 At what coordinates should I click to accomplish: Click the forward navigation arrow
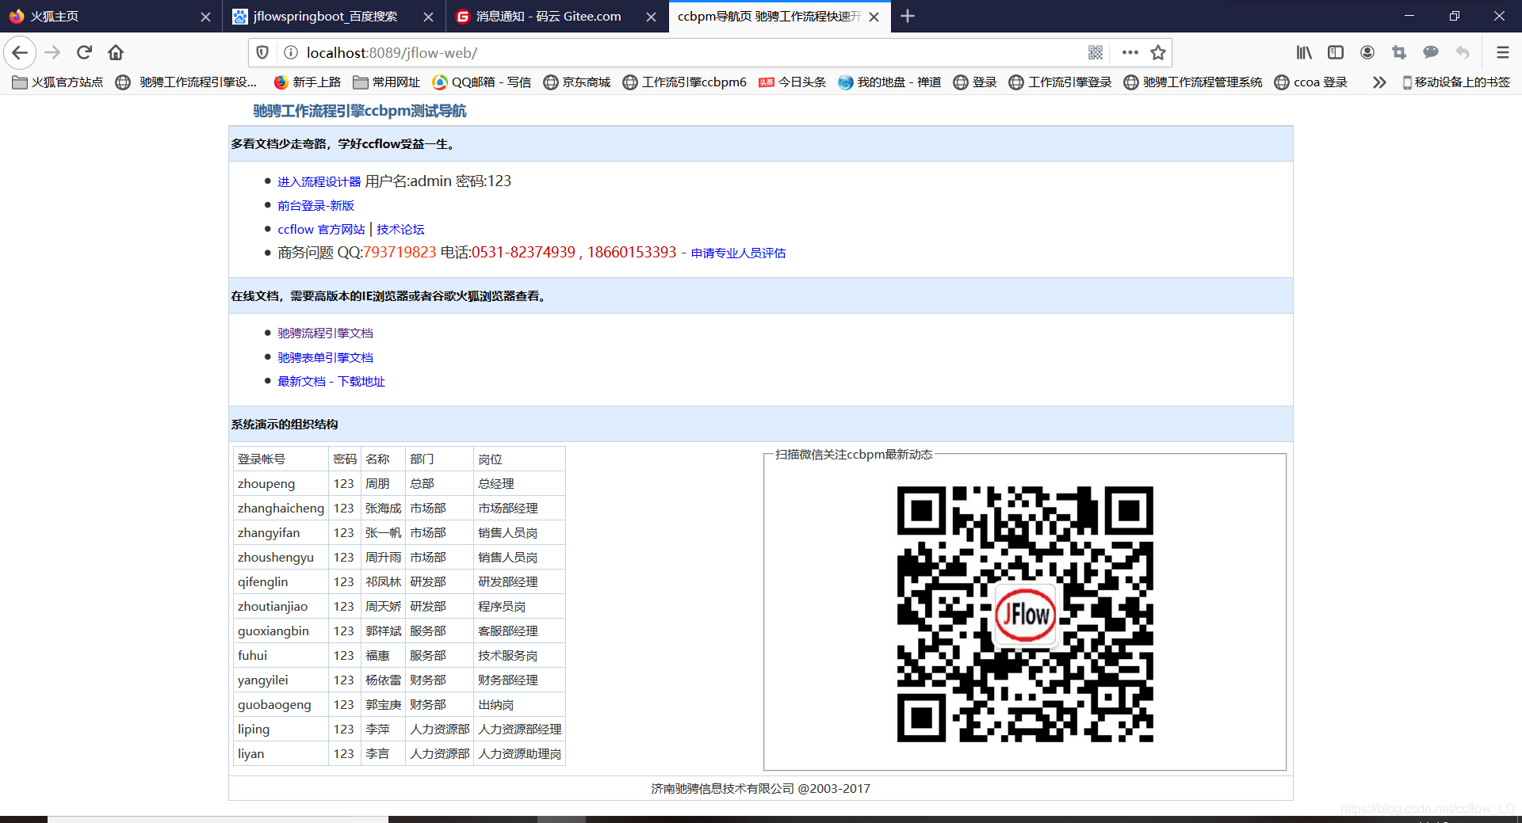point(52,53)
